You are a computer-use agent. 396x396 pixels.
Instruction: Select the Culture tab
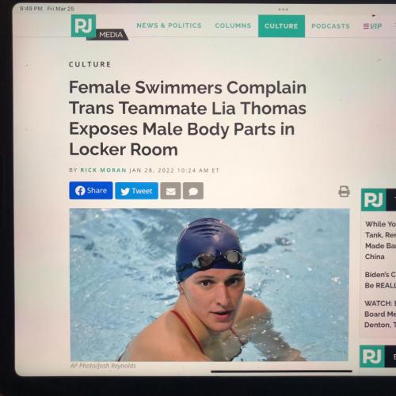coord(281,26)
